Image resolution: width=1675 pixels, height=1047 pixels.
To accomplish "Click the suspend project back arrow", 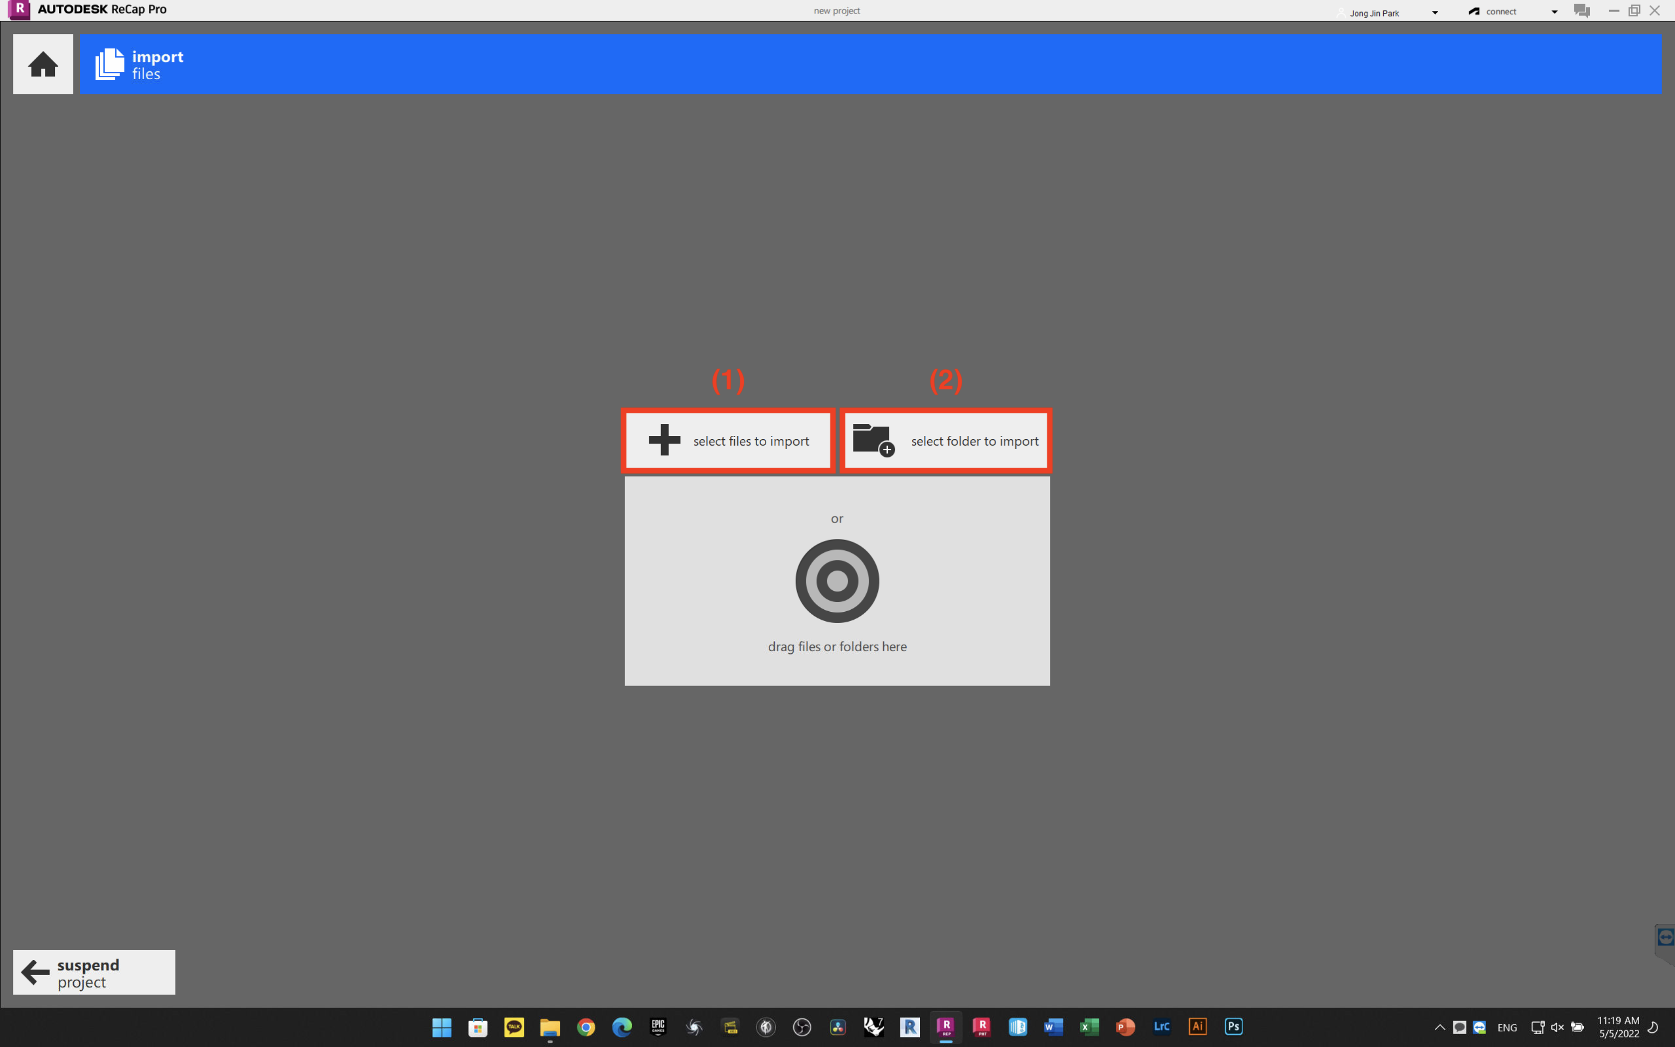I will click(x=35, y=972).
